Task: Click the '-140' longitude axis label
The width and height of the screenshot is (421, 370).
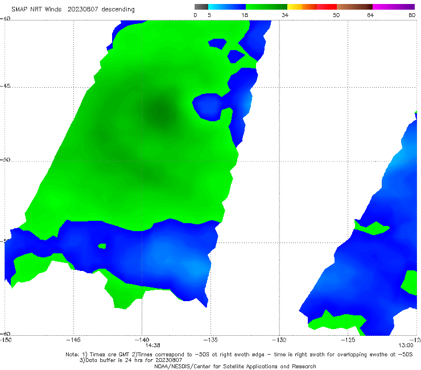Action: (x=142, y=340)
